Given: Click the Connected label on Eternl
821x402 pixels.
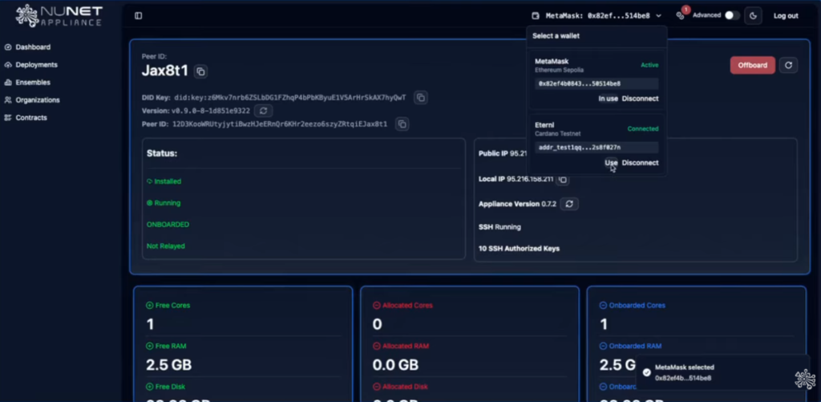Looking at the screenshot, I should coord(643,129).
